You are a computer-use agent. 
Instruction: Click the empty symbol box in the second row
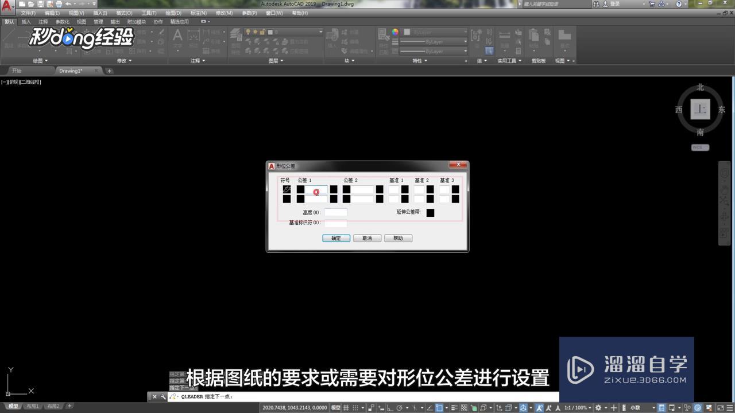pos(287,199)
